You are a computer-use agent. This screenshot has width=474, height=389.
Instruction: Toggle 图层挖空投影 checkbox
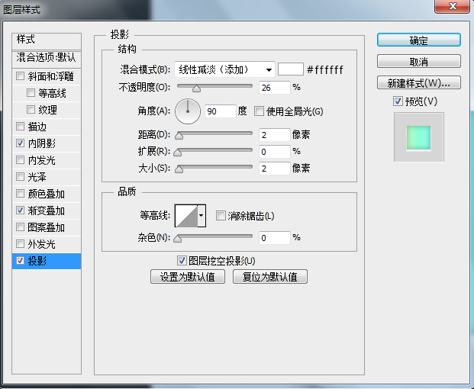click(x=182, y=261)
